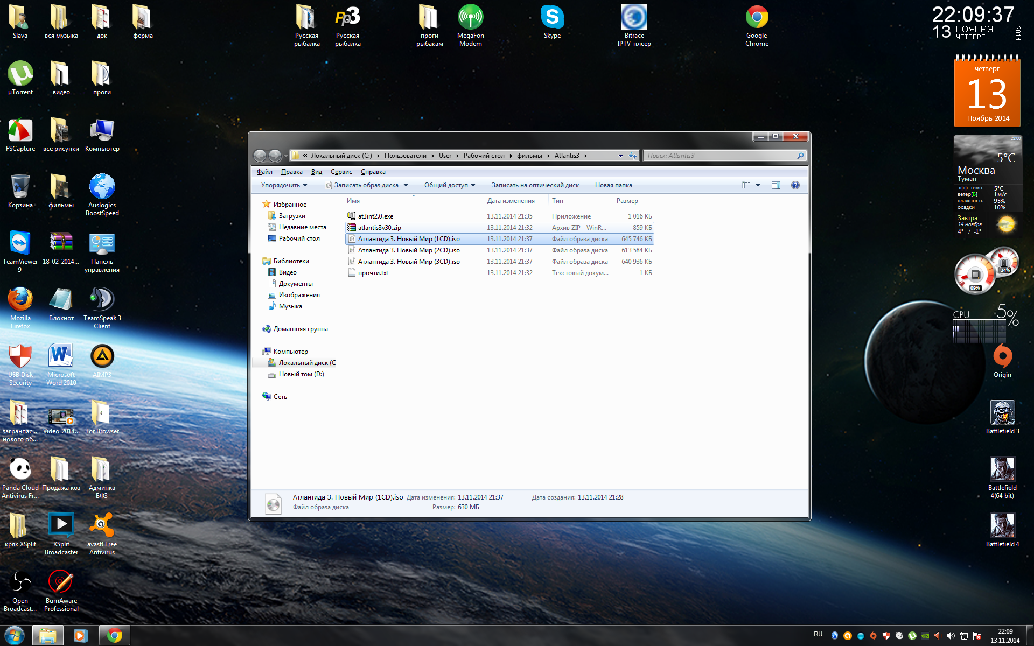
Task: Open Изображения library
Action: pyautogui.click(x=299, y=295)
